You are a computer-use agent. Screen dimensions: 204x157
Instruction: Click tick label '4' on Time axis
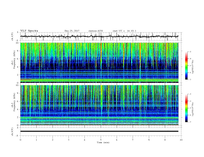[84, 140]
